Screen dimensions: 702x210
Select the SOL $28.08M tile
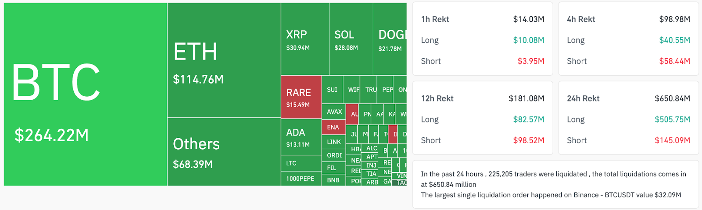point(351,39)
